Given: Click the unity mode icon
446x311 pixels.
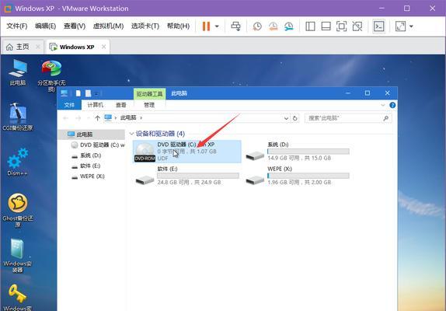Looking at the screenshot, I should (357, 26).
